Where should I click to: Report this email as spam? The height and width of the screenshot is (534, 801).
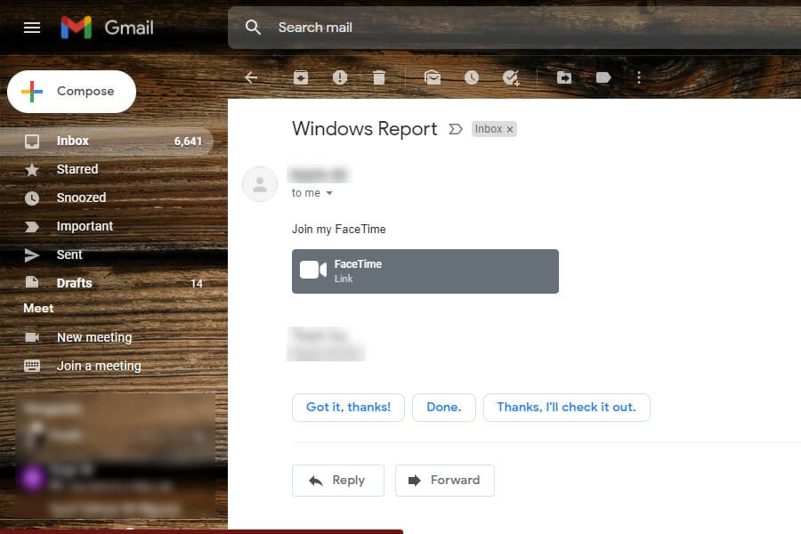click(x=340, y=77)
